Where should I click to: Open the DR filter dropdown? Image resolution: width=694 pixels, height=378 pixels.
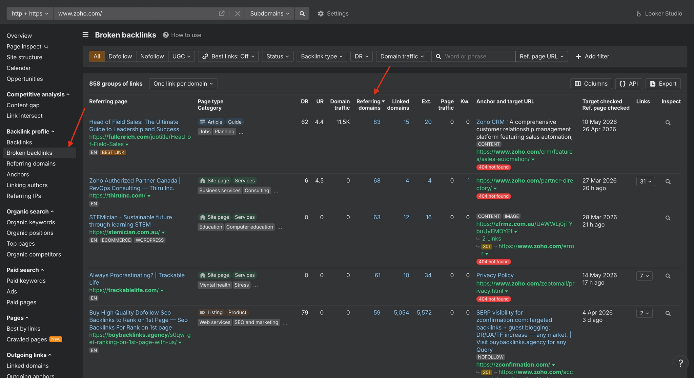coord(362,57)
